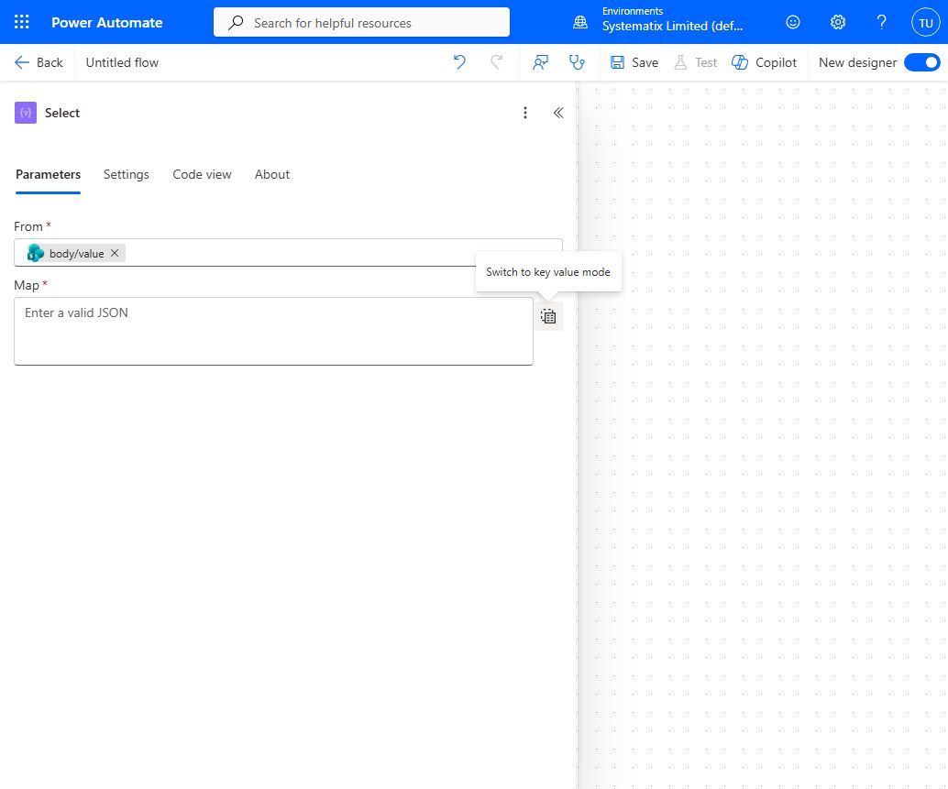Switch to the Parameters tab
This screenshot has height=789, width=948.
click(48, 175)
